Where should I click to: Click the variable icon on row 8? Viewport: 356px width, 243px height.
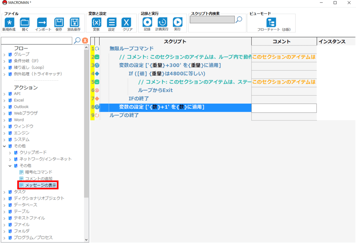[97, 107]
